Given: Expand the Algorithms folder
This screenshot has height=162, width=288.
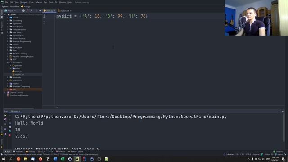Looking at the screenshot, I should pyautogui.click(x=8, y=23).
